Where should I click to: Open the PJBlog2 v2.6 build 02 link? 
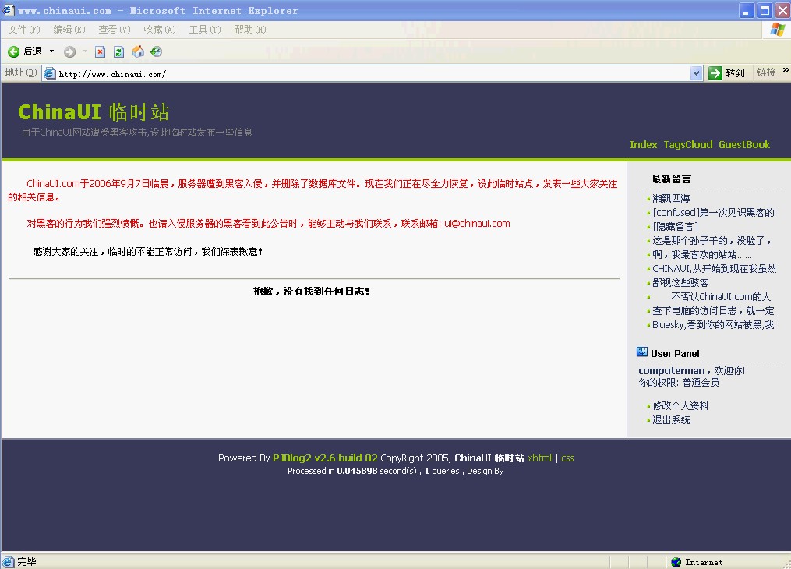pyautogui.click(x=325, y=458)
